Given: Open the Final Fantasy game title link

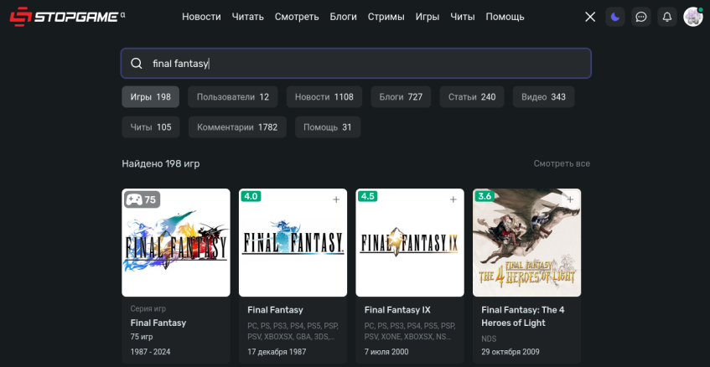Looking at the screenshot, I should 275,310.
